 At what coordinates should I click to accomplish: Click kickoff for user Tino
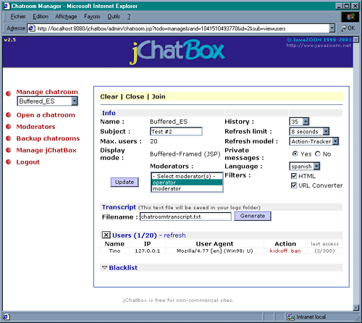click(x=278, y=251)
